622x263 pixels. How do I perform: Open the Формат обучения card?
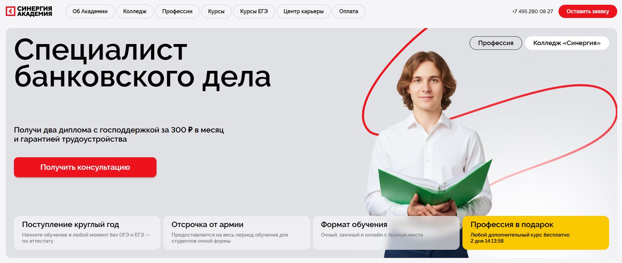click(x=386, y=233)
